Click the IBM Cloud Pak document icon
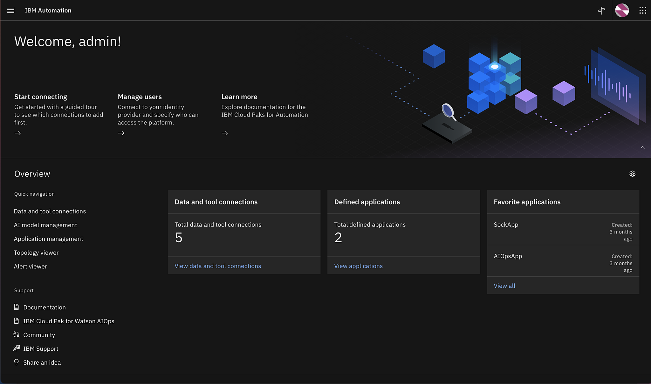 (x=17, y=321)
